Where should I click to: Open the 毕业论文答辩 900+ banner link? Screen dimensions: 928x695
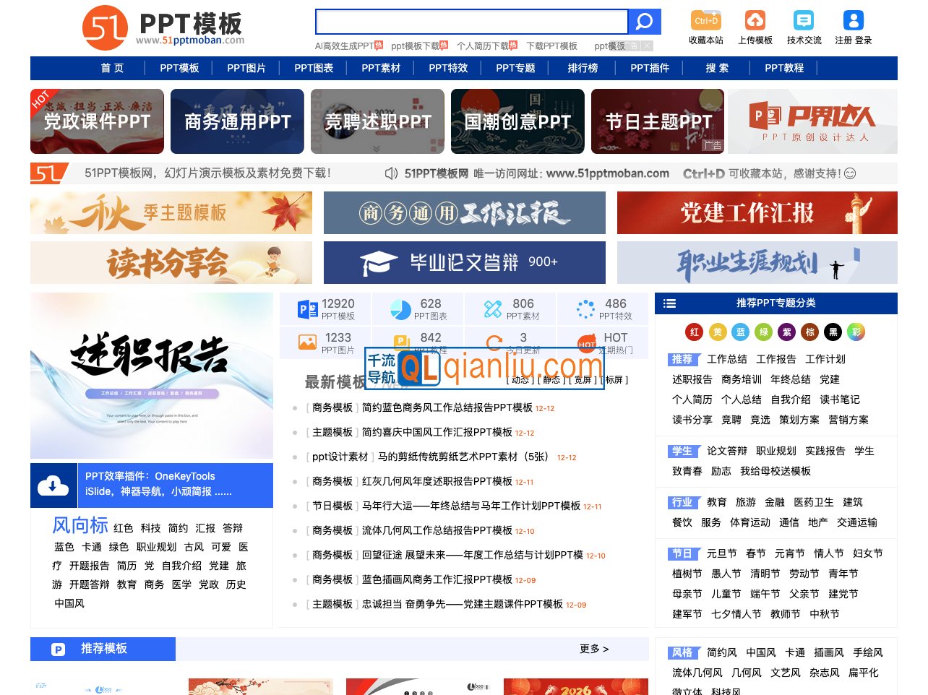pos(463,263)
